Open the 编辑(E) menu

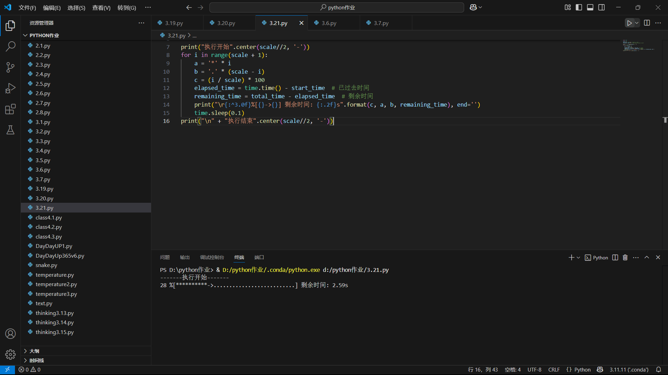pyautogui.click(x=51, y=8)
